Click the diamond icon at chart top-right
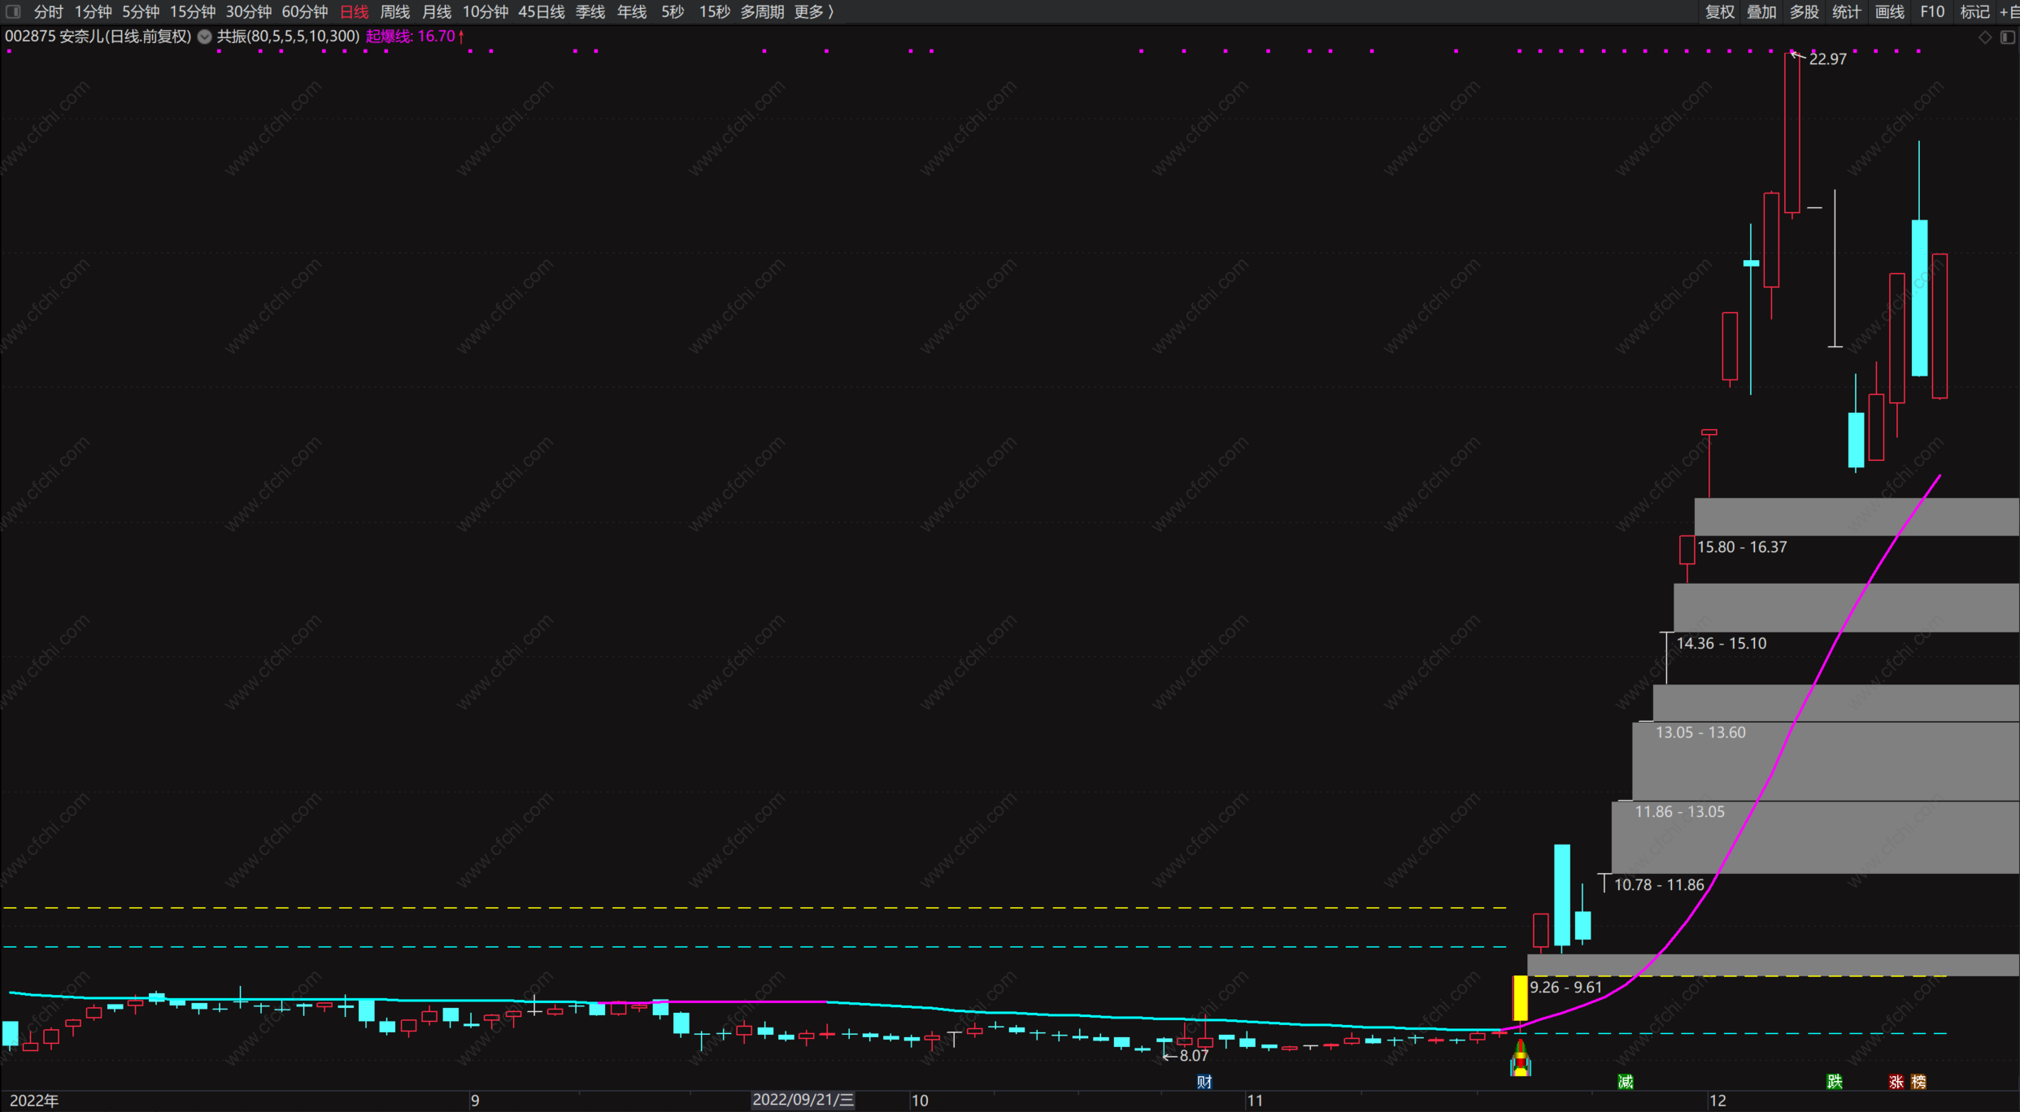 tap(1985, 37)
